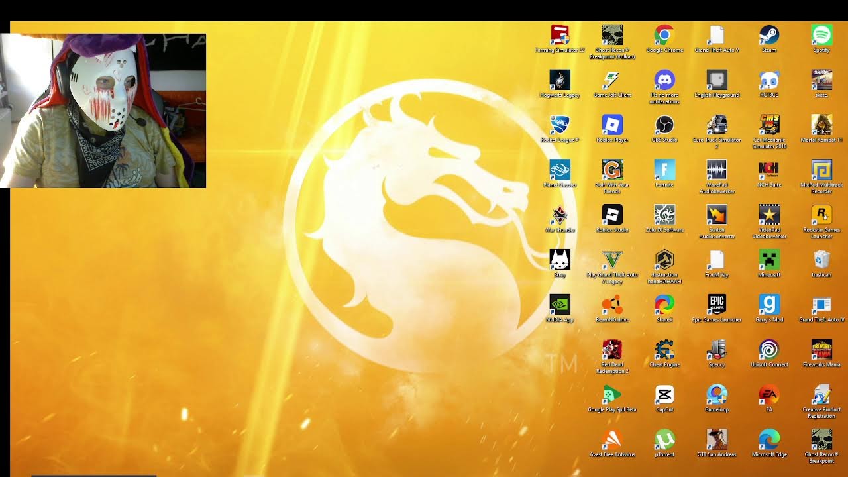Select the destruction hahaHAHAAH shortcut
This screenshot has width=848, height=477.
664,260
